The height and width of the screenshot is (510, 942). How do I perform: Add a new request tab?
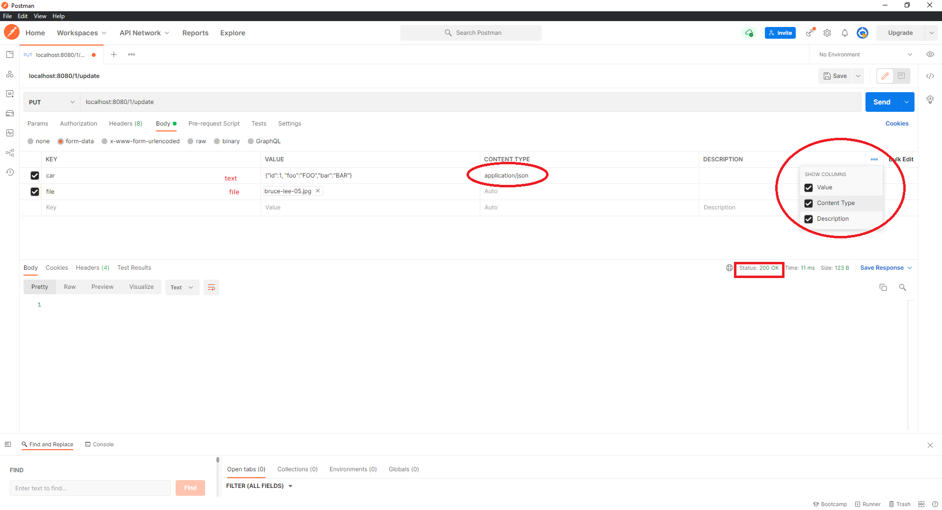(x=114, y=54)
